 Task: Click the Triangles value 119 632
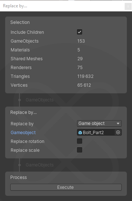pos(85,76)
